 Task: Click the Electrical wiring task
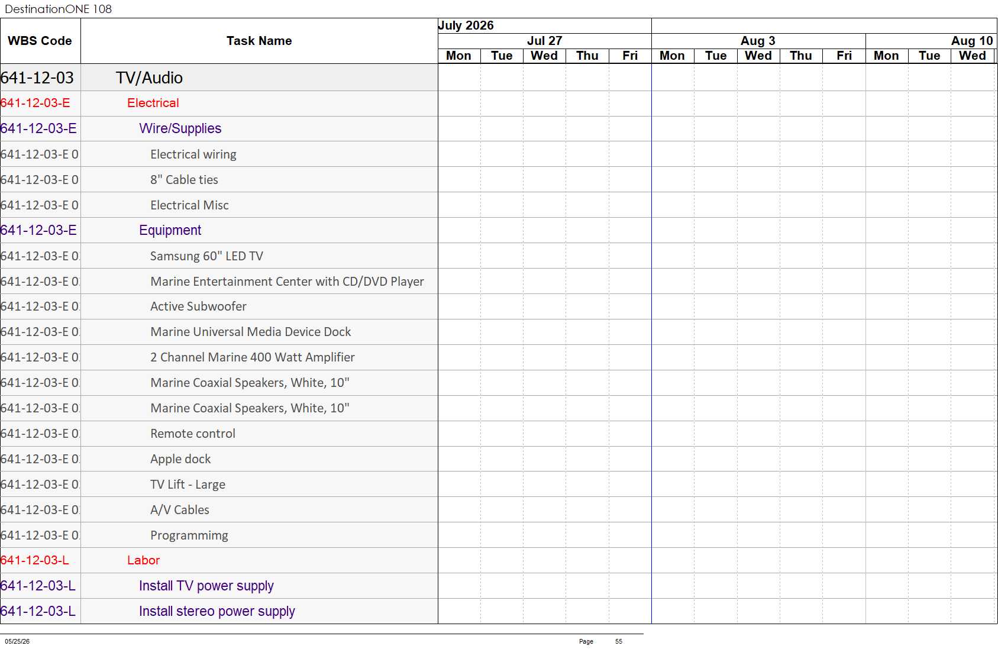pos(193,154)
